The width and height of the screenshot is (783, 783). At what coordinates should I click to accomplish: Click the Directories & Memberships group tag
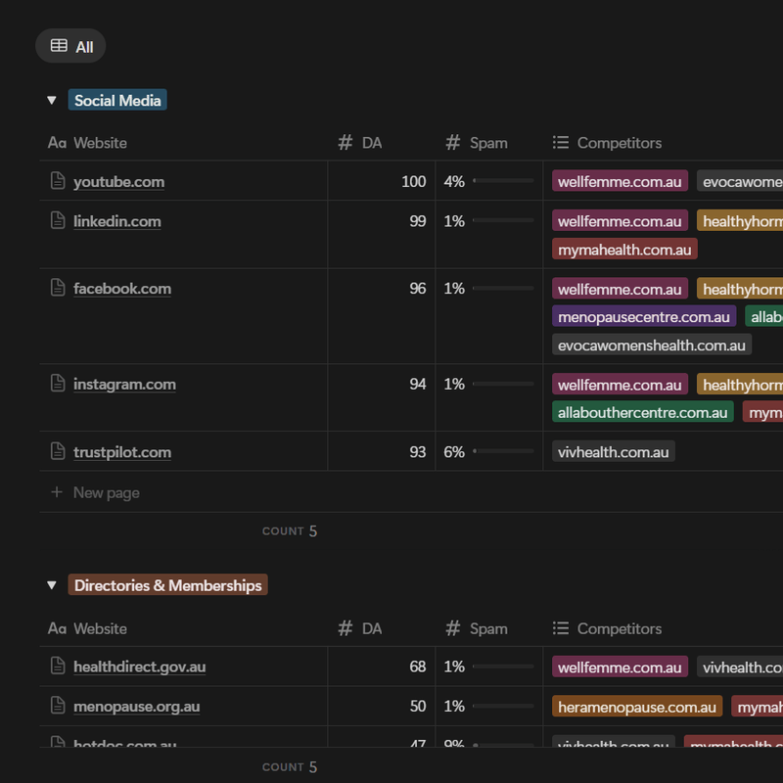167,585
